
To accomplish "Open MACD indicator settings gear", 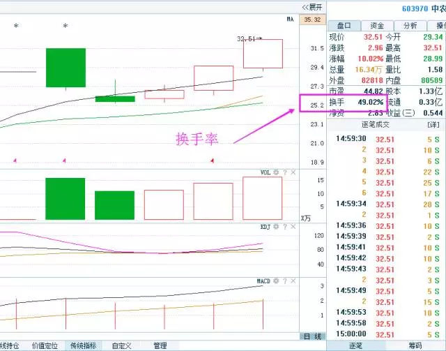I will click(x=276, y=281).
